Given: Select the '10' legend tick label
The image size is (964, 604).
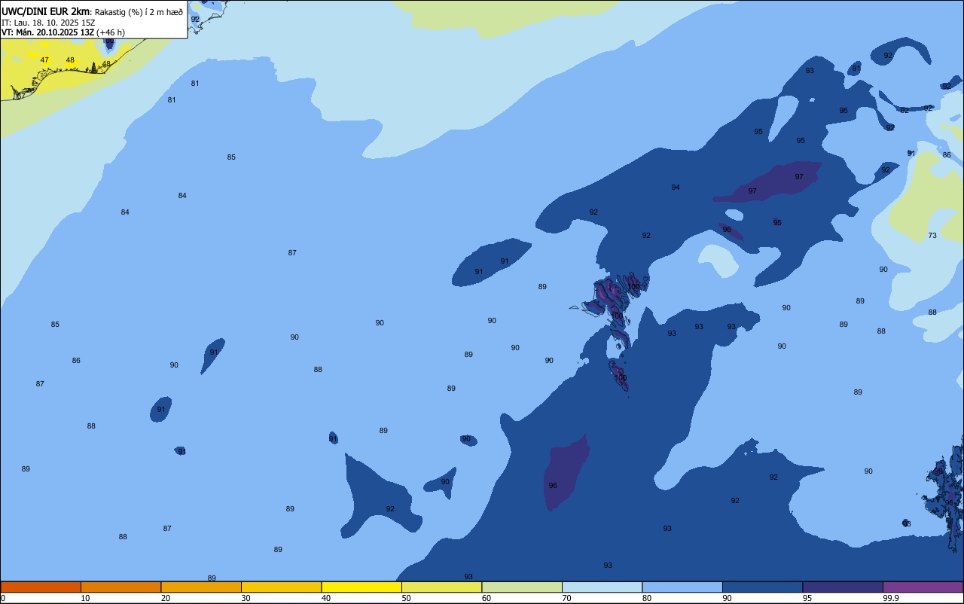Looking at the screenshot, I should tap(85, 598).
